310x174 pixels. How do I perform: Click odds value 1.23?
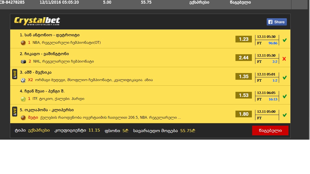pyautogui.click(x=244, y=39)
